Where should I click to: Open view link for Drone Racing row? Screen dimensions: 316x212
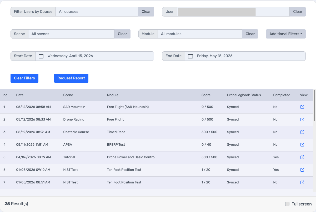pyautogui.click(x=302, y=119)
